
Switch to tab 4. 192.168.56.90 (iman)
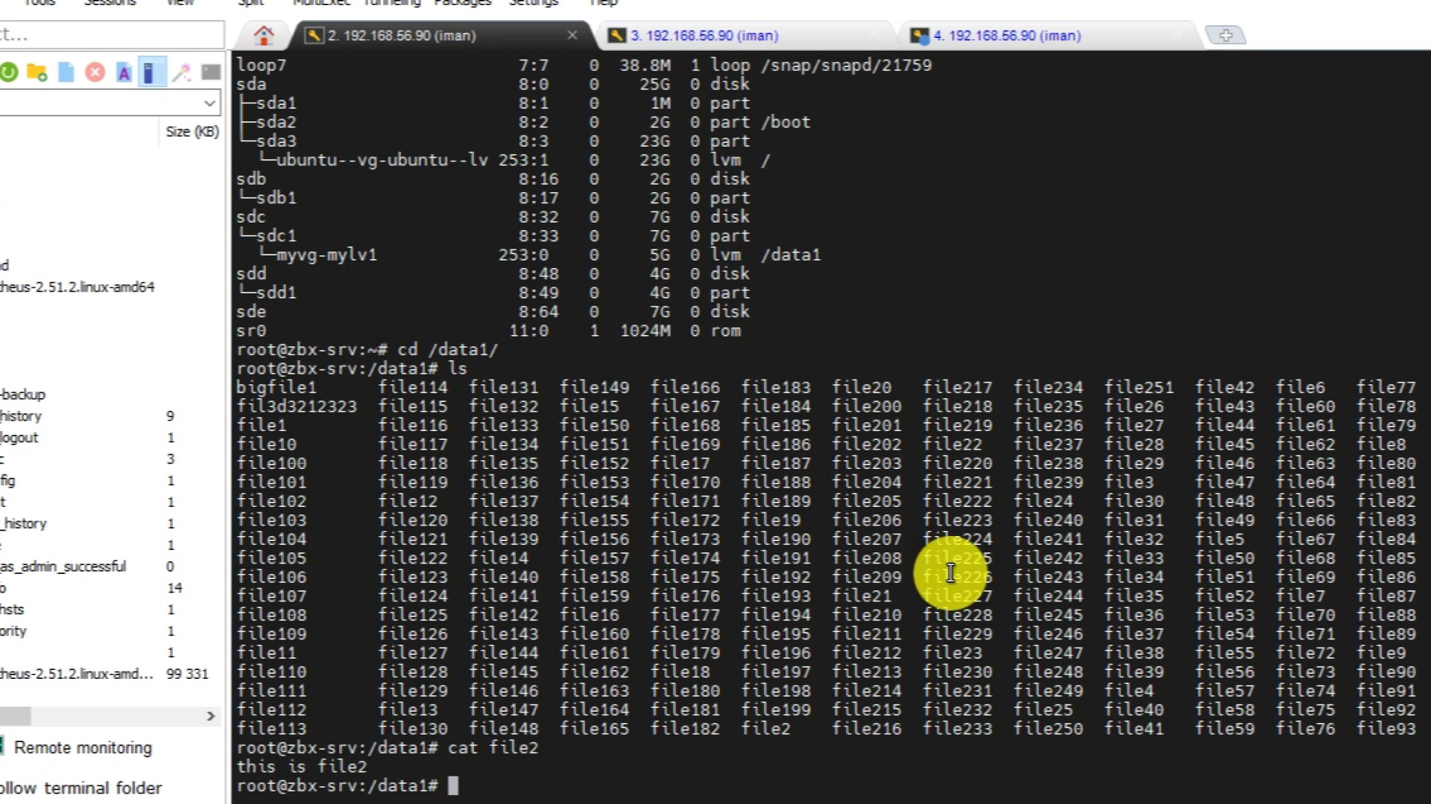click(1007, 36)
